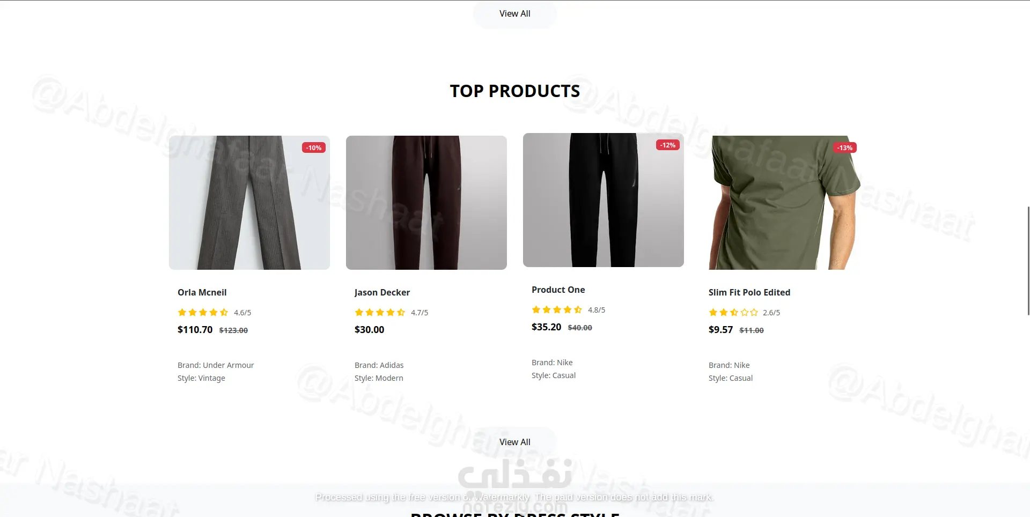Open the Slim Fit Polo Edited title
This screenshot has width=1030, height=517.
(x=749, y=292)
